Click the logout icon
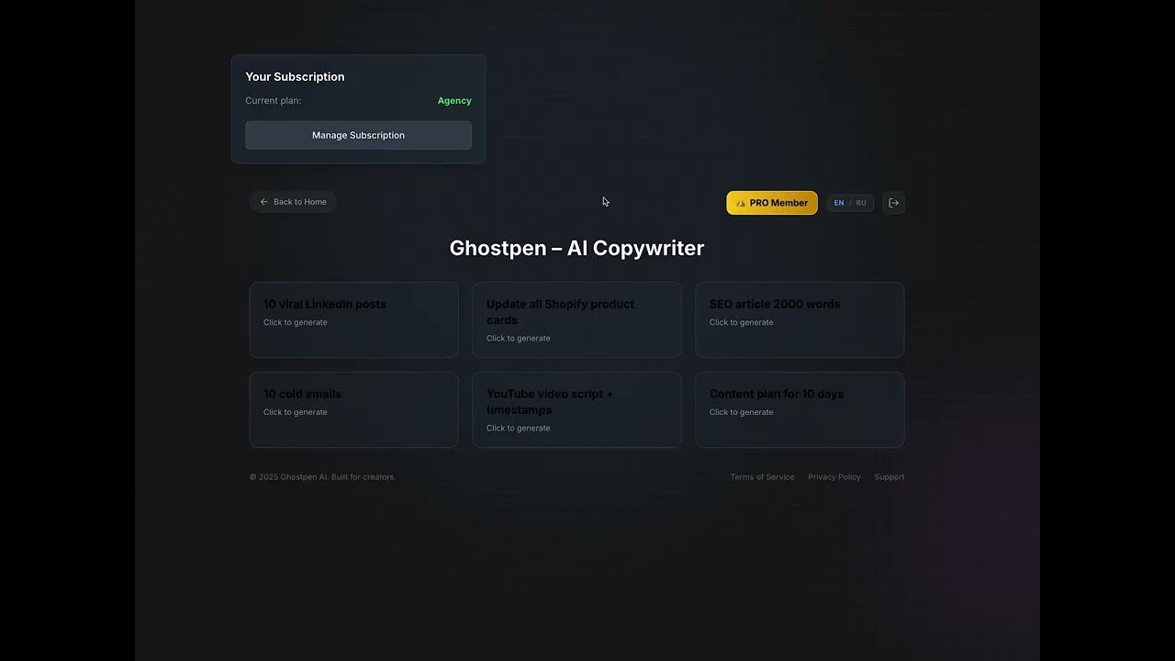Screen dimensions: 1175x661 (893, 202)
